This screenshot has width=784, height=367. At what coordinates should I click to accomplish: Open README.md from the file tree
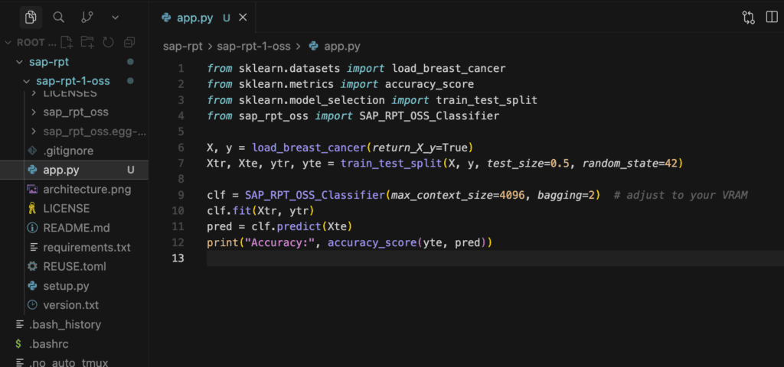click(x=76, y=228)
